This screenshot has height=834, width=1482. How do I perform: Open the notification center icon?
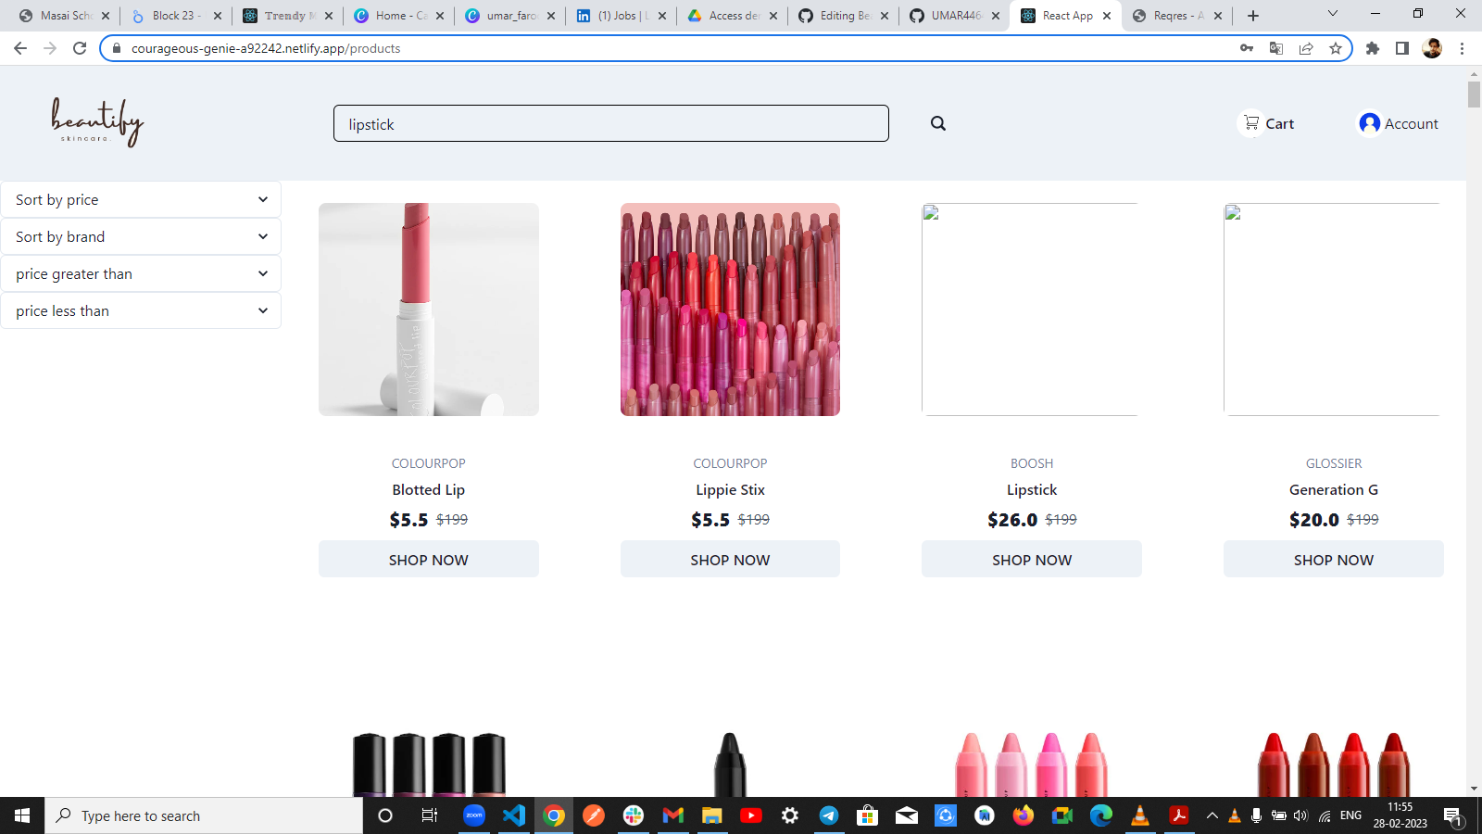coord(1452,815)
